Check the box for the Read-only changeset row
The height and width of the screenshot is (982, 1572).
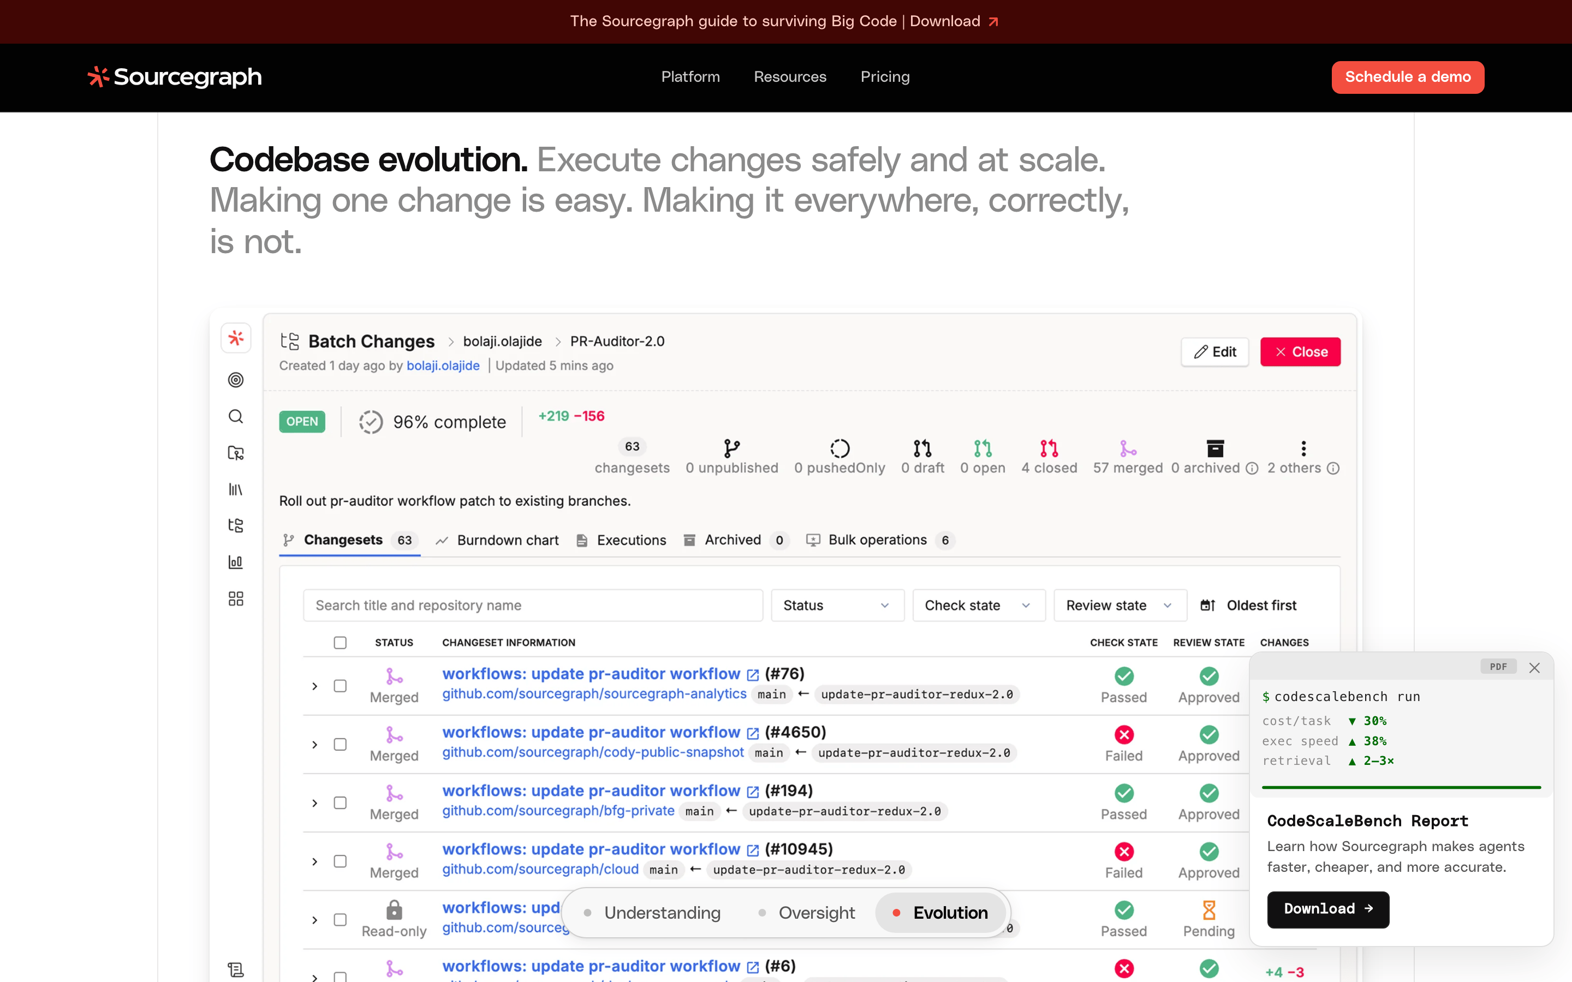(x=340, y=920)
